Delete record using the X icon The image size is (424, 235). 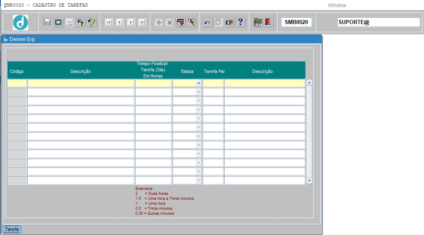pos(170,22)
